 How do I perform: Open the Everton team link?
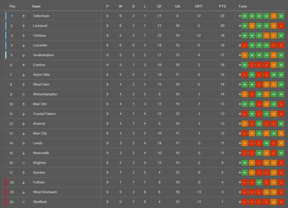coord(39,65)
